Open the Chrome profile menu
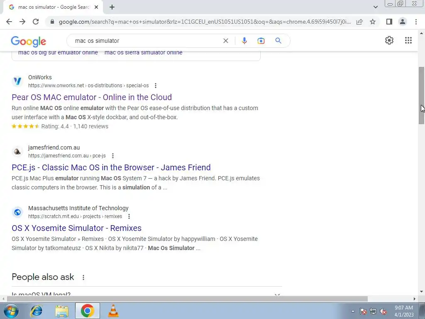 pos(403,22)
